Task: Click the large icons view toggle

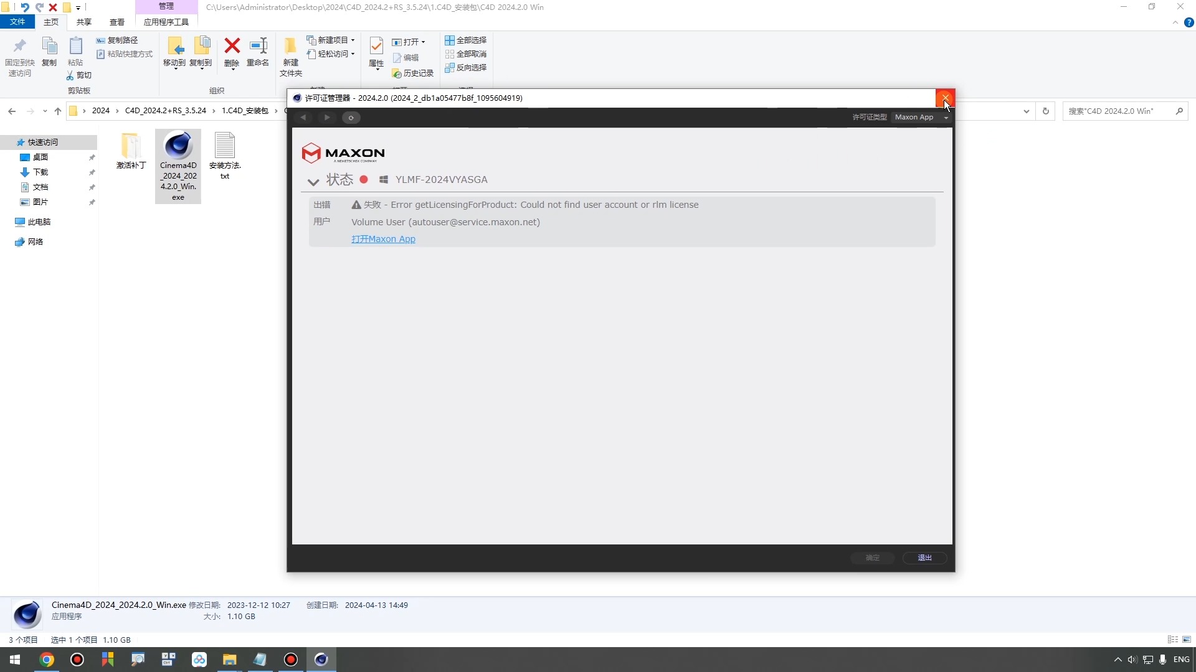Action: click(1187, 640)
